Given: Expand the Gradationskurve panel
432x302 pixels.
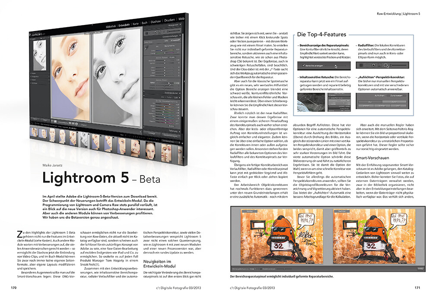Looking at the screenshot, I should (173, 93).
